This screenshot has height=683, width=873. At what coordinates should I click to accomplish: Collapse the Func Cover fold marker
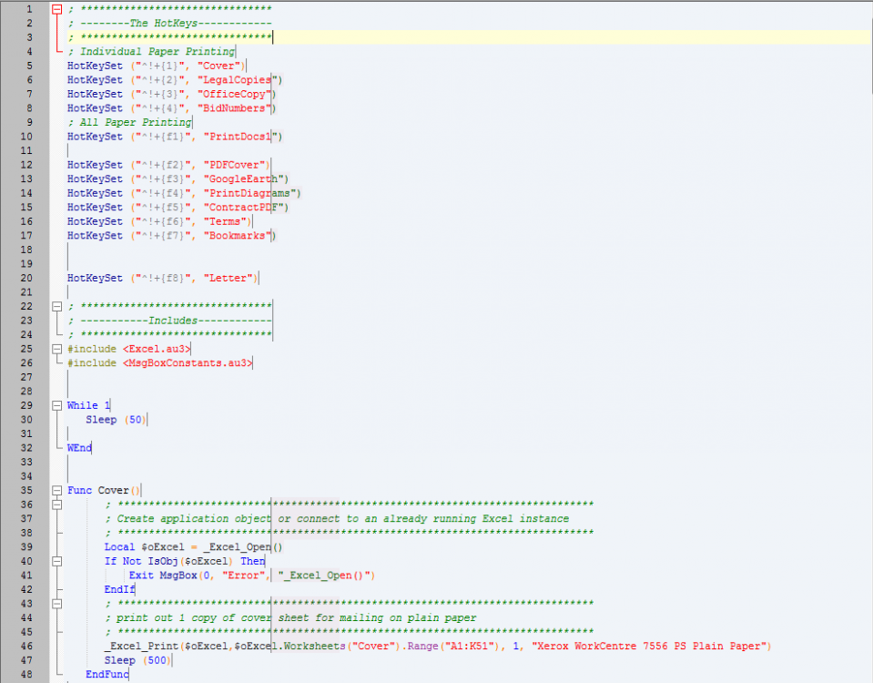click(56, 490)
